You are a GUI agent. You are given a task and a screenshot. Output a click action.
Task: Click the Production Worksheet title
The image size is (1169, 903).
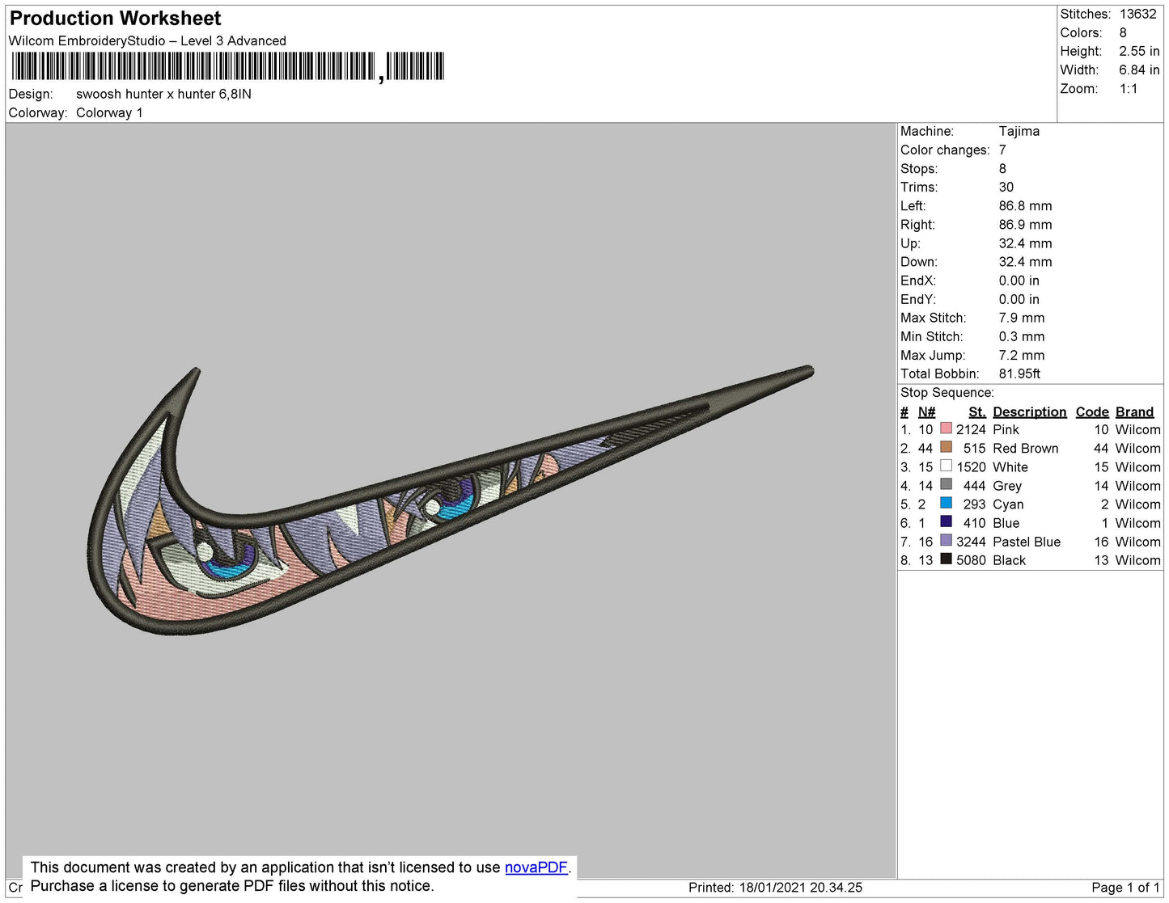(115, 18)
